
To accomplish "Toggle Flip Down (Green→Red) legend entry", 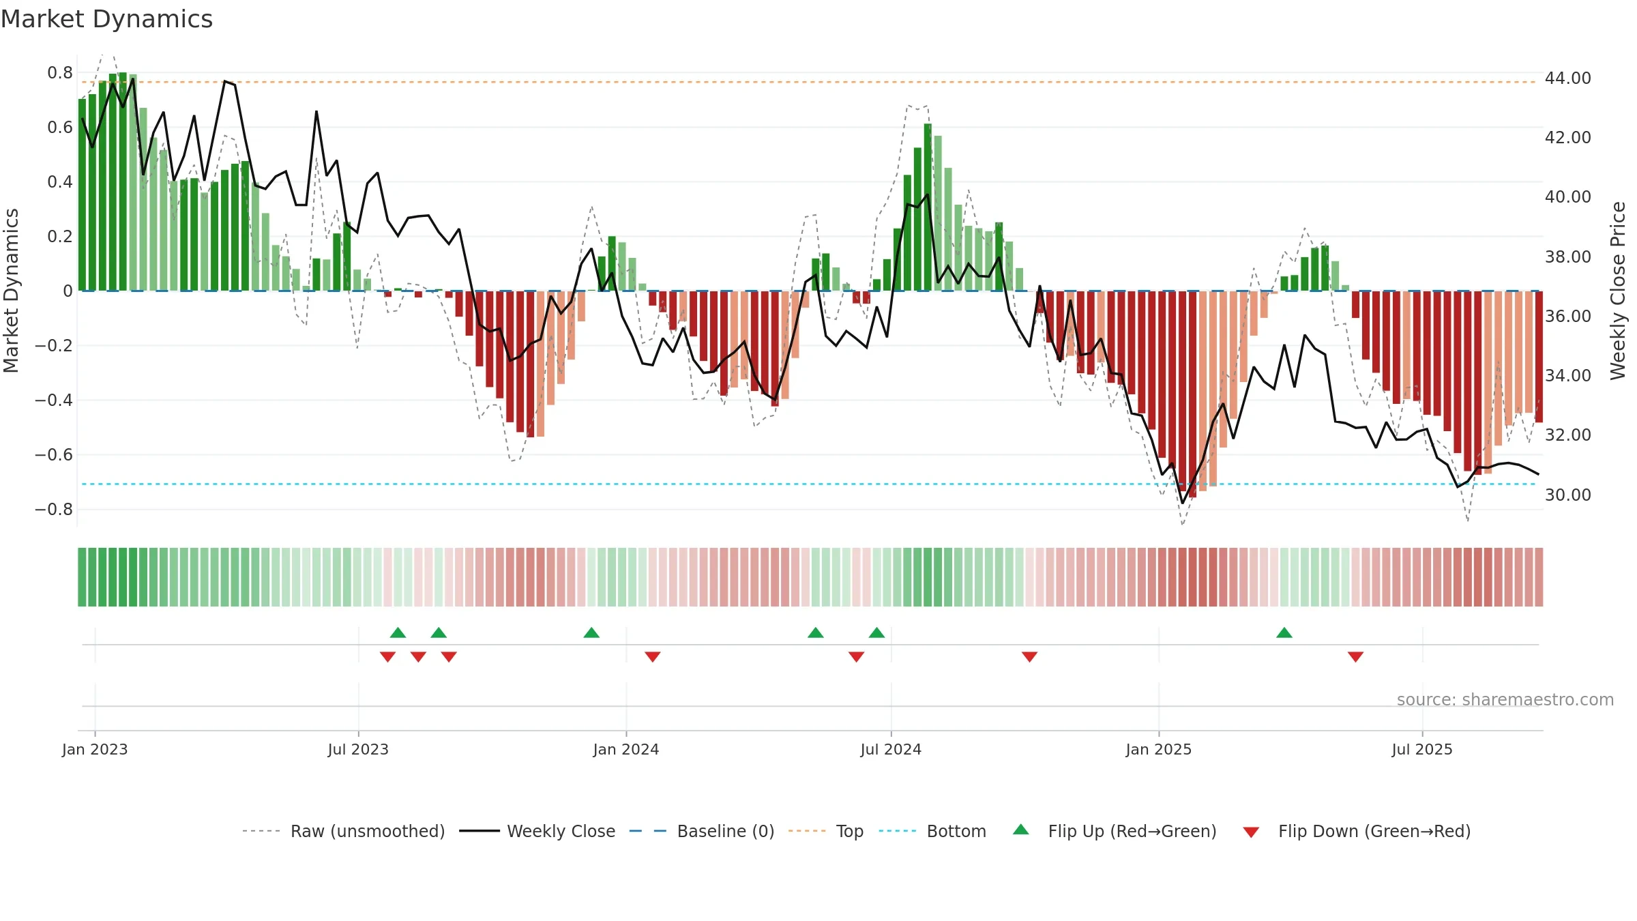I will pyautogui.click(x=1356, y=831).
